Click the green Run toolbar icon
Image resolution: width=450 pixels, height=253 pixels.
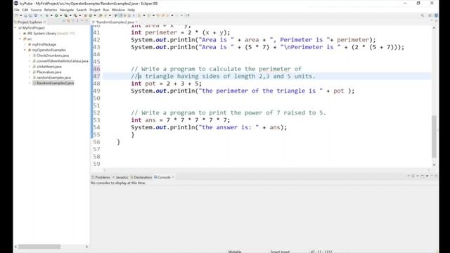(56, 15)
